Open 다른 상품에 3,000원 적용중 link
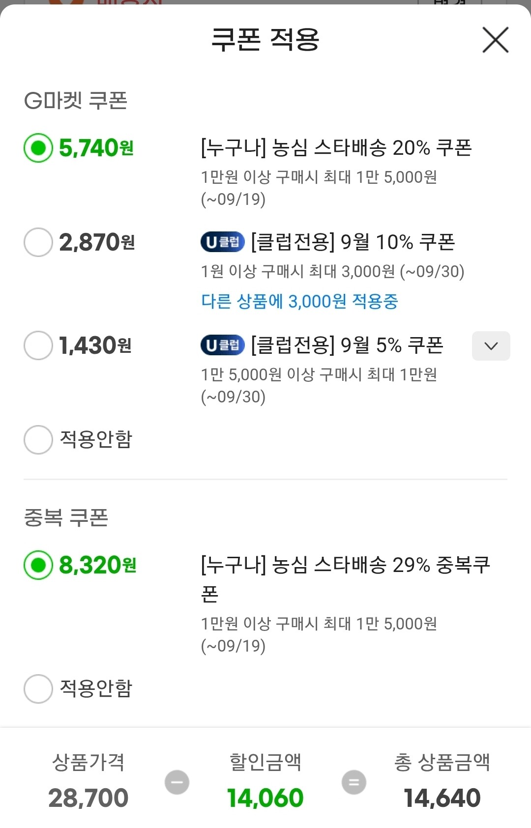531x828 pixels. [x=299, y=301]
